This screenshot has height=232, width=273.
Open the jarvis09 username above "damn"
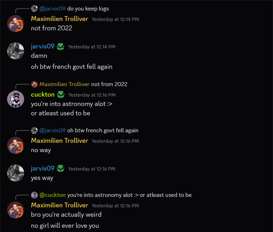[x=43, y=46]
